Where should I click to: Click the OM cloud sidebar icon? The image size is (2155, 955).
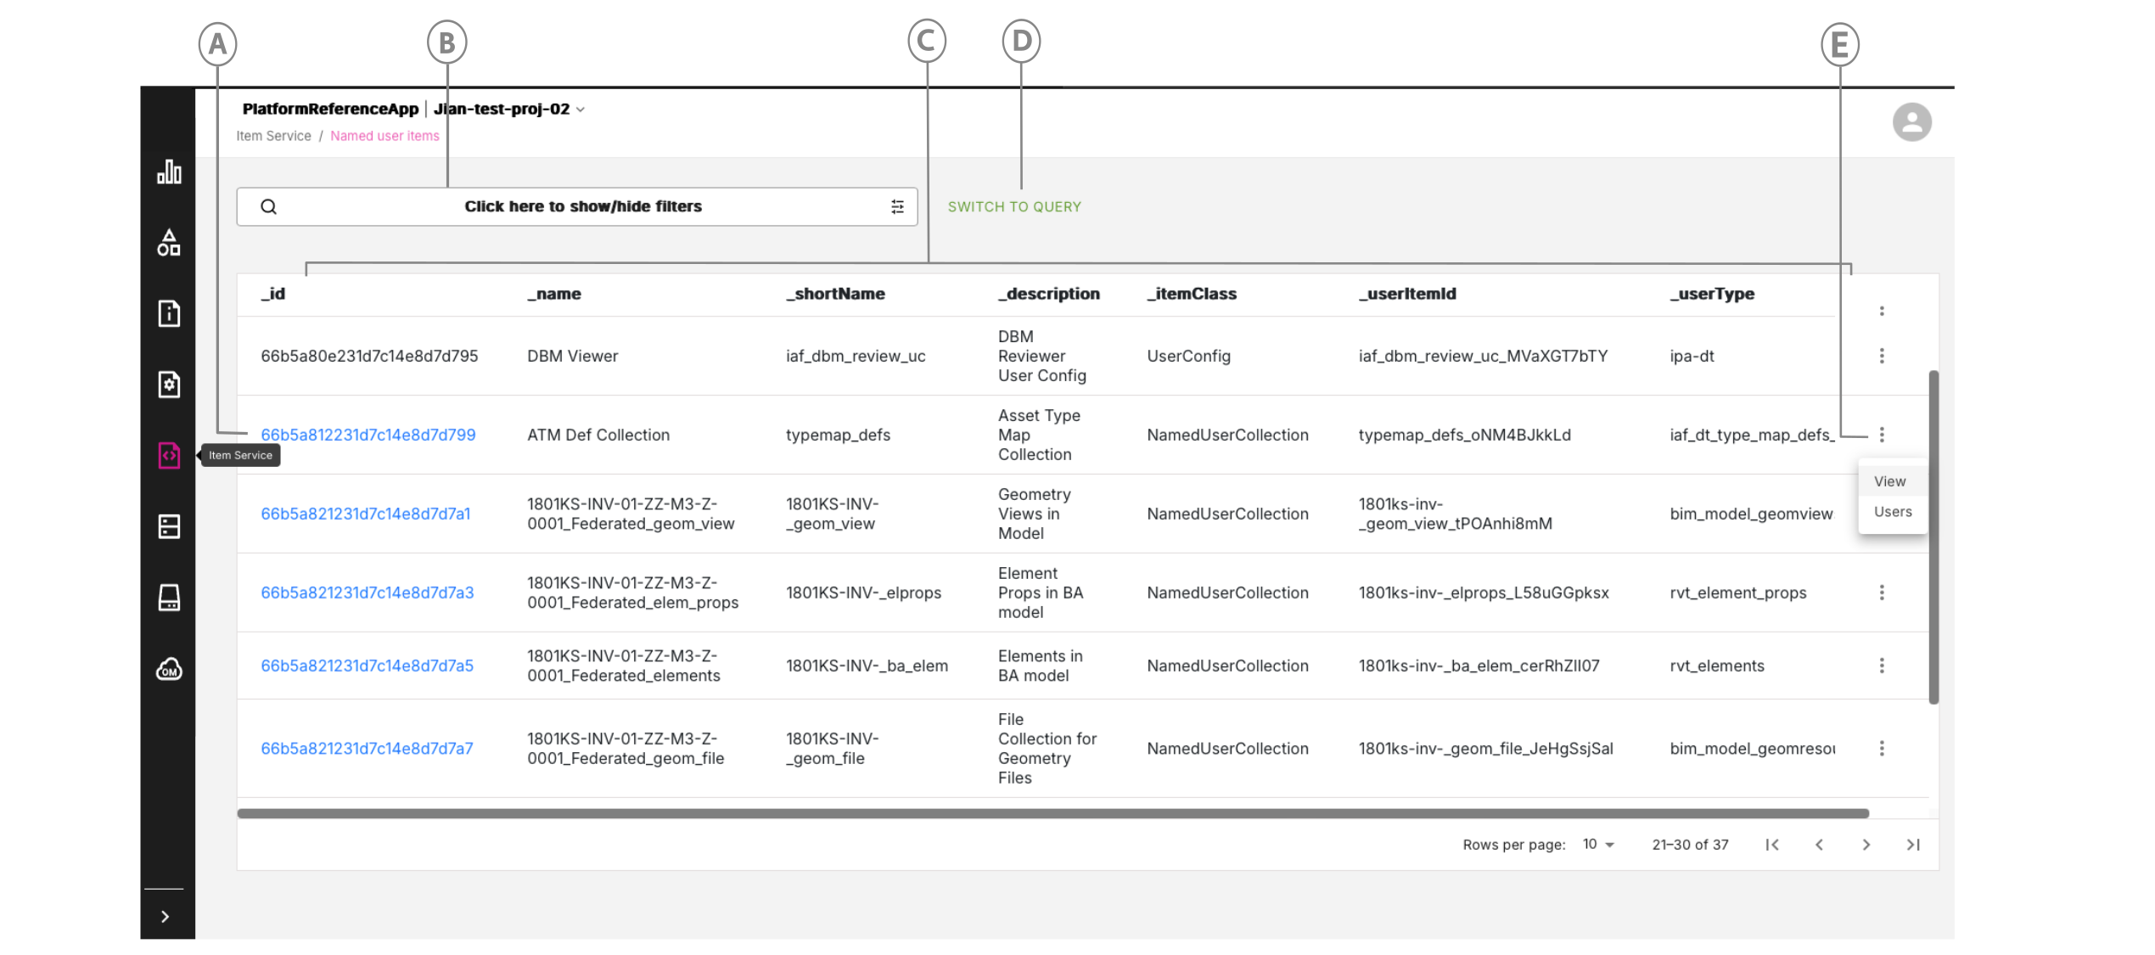[x=169, y=669]
